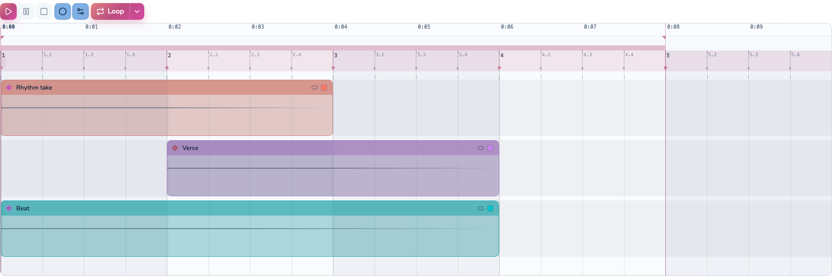Click beat 2.2 on the ruler
Screen dimensions: 832x276
(x=214, y=55)
